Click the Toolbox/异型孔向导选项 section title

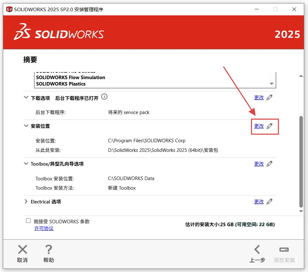(x=57, y=164)
